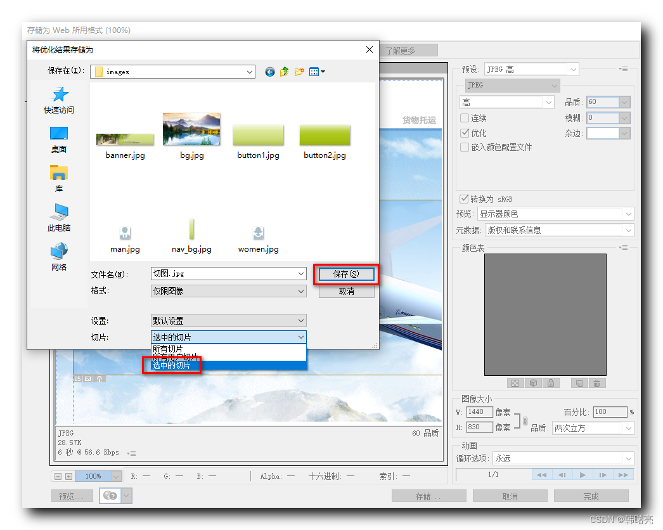Open the 品质 60 quality slider arrow
663x530 pixels.
click(x=624, y=102)
